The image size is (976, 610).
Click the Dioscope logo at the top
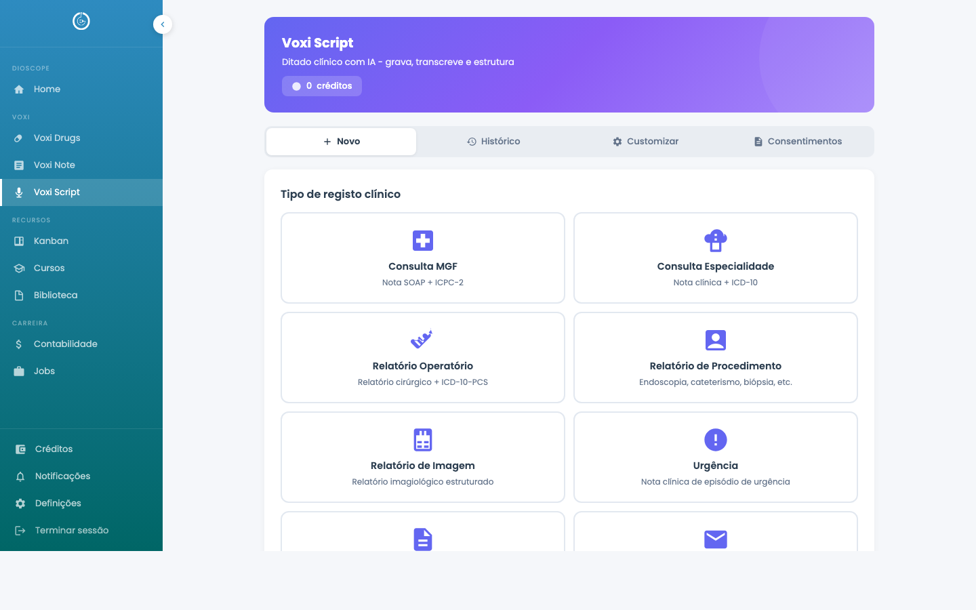point(81,21)
